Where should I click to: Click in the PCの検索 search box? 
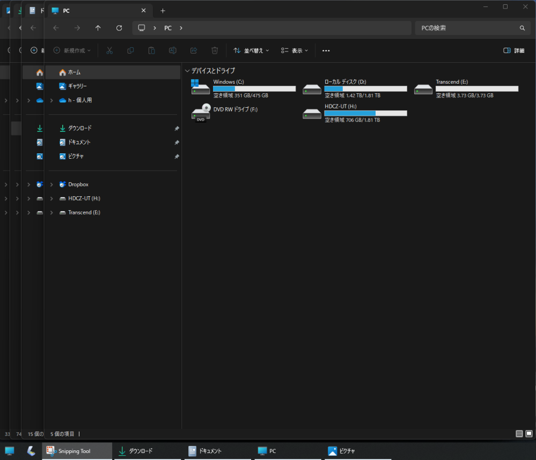(467, 28)
